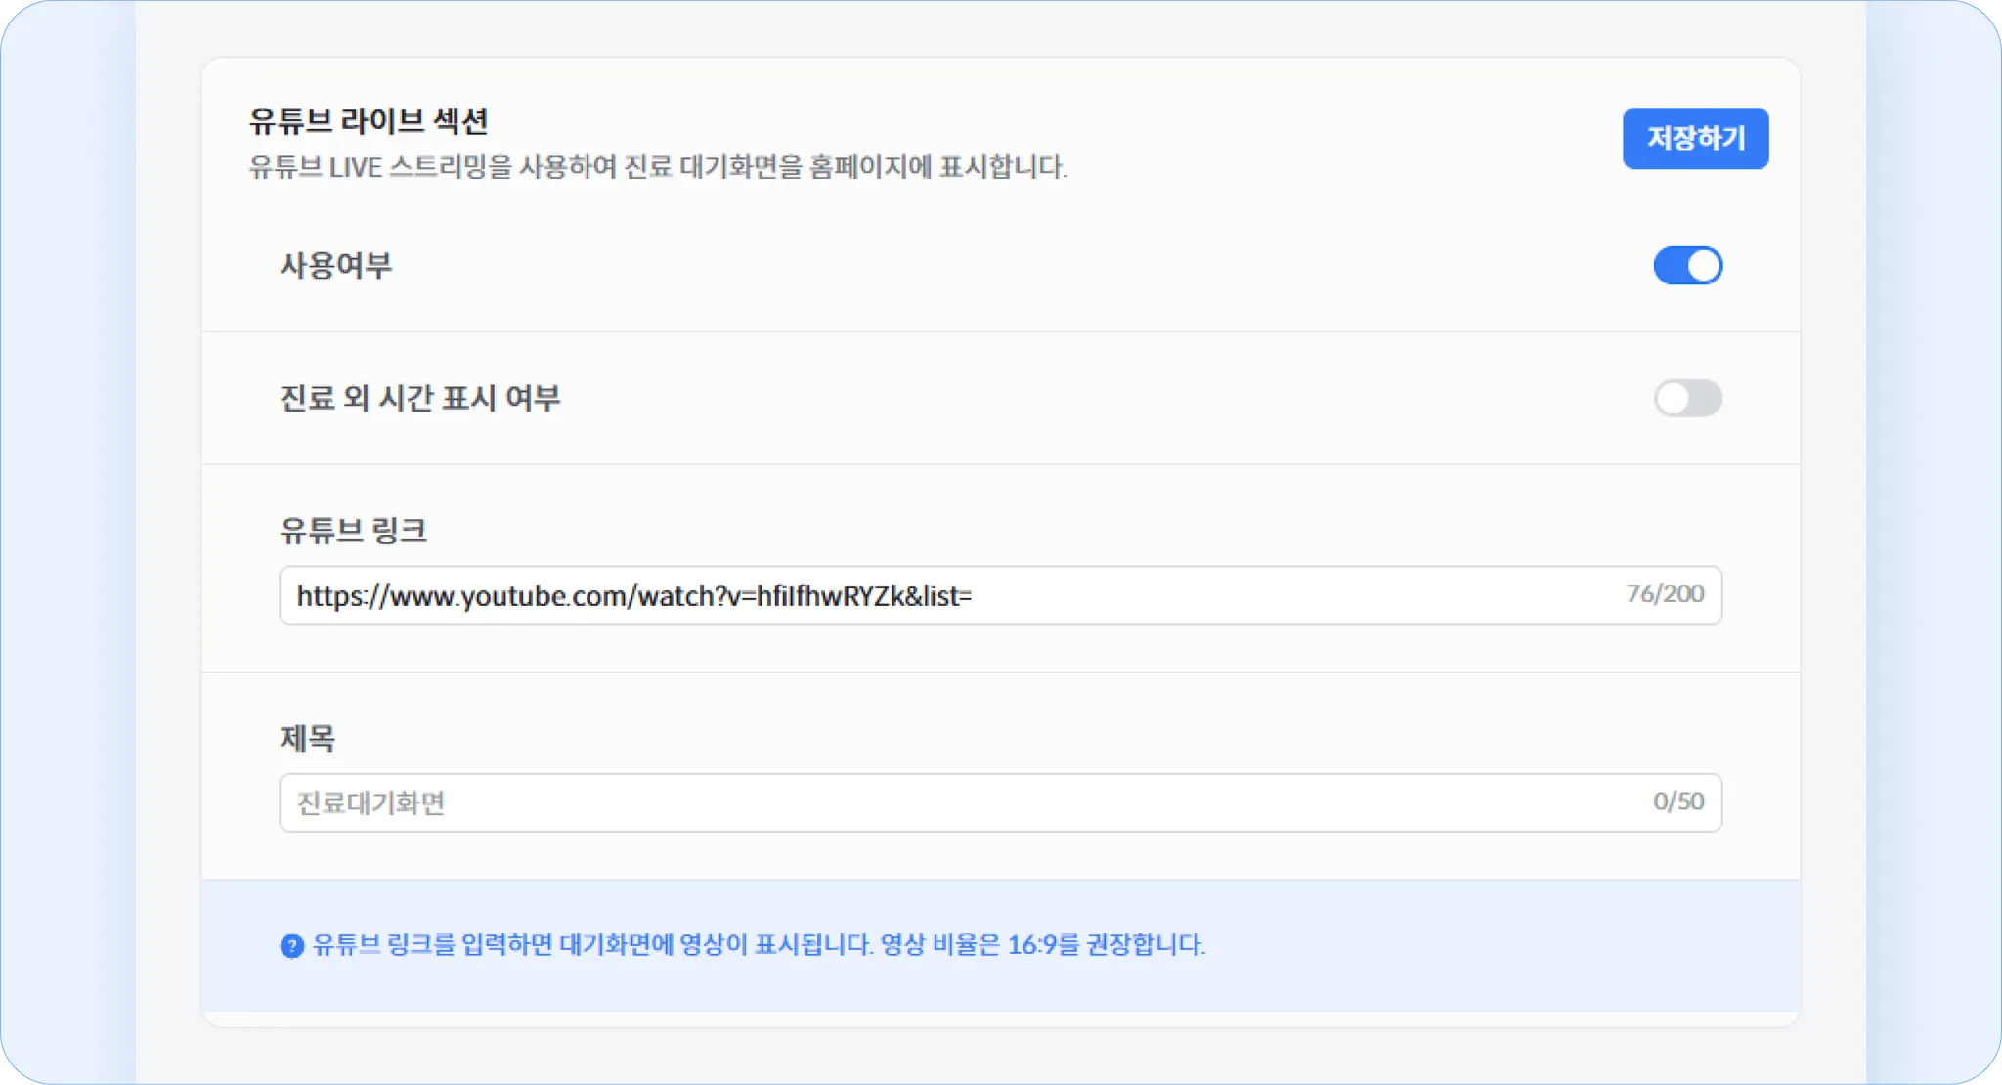Screen dimensions: 2002x1085
Task: Click the 저장하기 save button
Action: (1695, 138)
